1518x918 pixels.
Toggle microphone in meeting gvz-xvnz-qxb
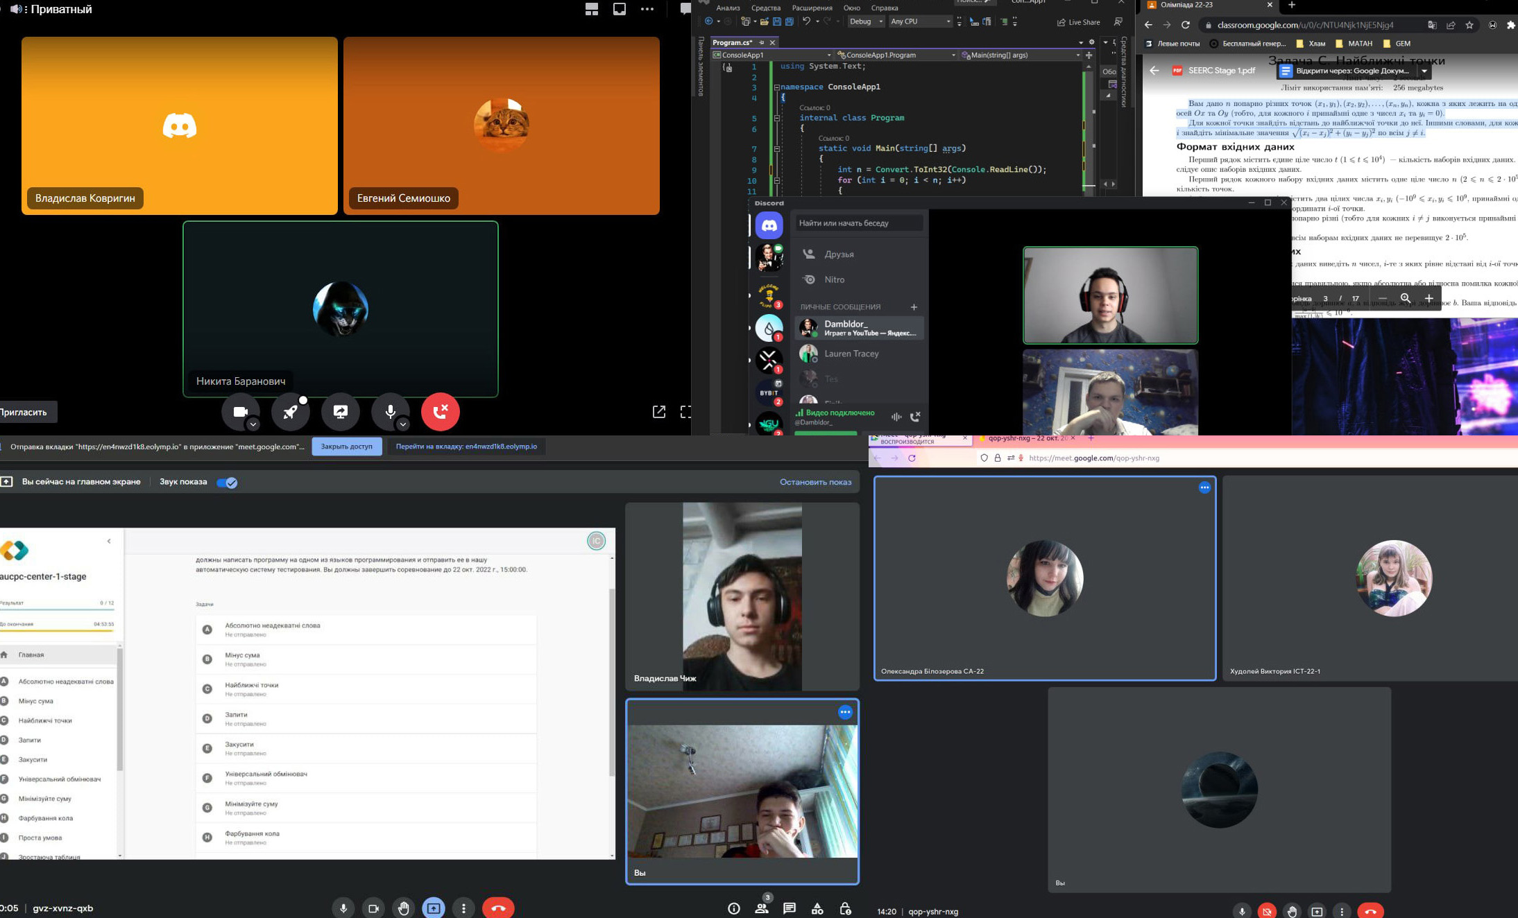point(343,908)
